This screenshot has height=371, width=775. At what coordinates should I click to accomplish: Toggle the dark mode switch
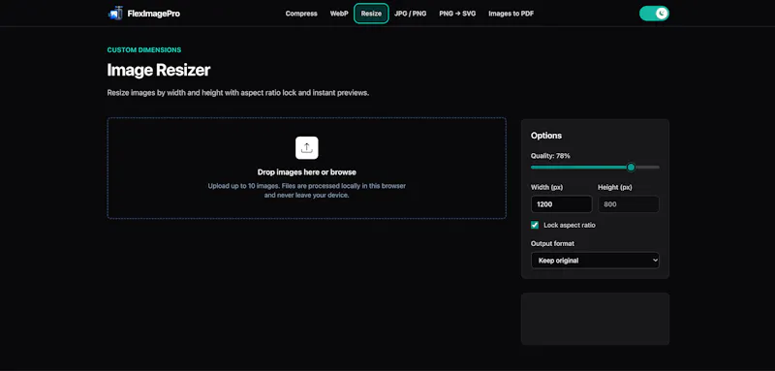click(654, 14)
